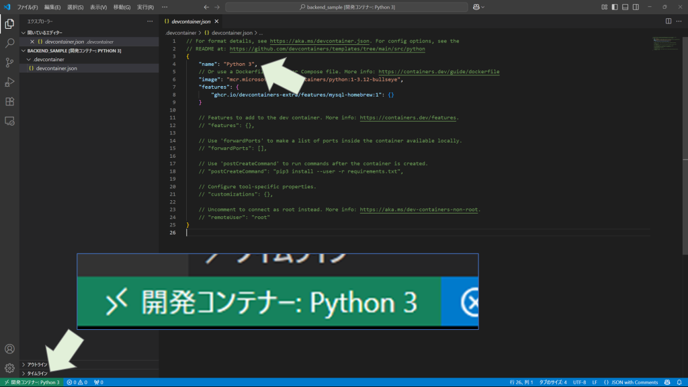The height and width of the screenshot is (387, 688).
Task: Close the devcontainer.json editor tab
Action: [x=217, y=21]
